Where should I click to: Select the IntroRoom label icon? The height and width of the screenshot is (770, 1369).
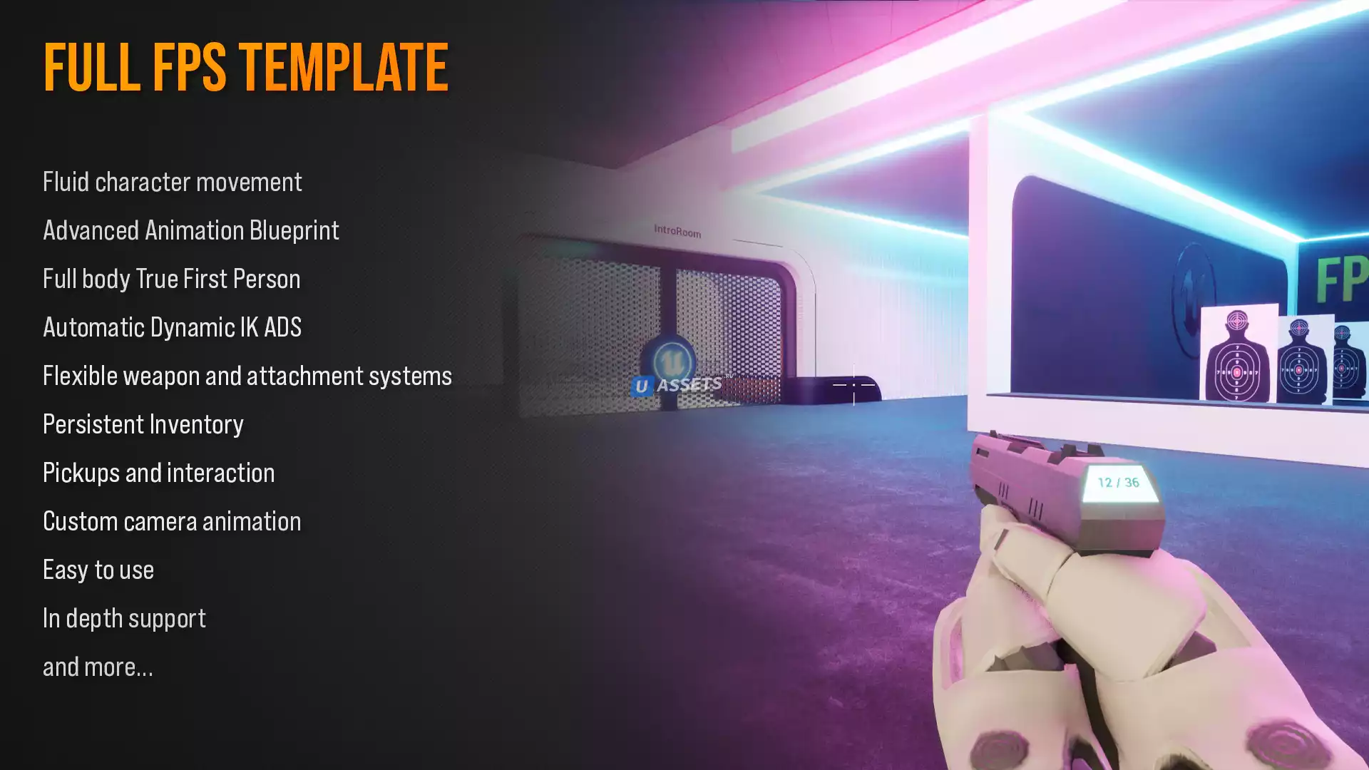click(x=676, y=231)
